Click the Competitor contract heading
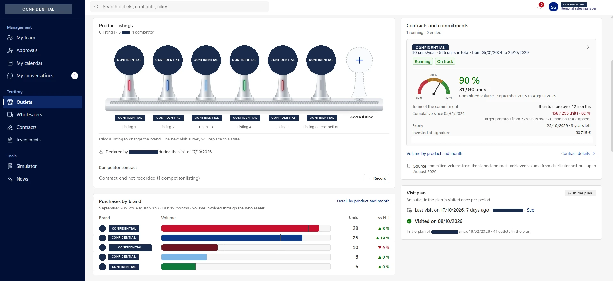The width and height of the screenshot is (613, 281). click(118, 168)
